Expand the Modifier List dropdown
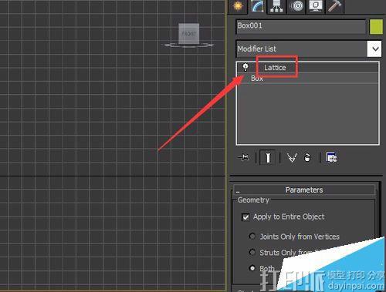This screenshot has height=292, width=386. coord(375,49)
